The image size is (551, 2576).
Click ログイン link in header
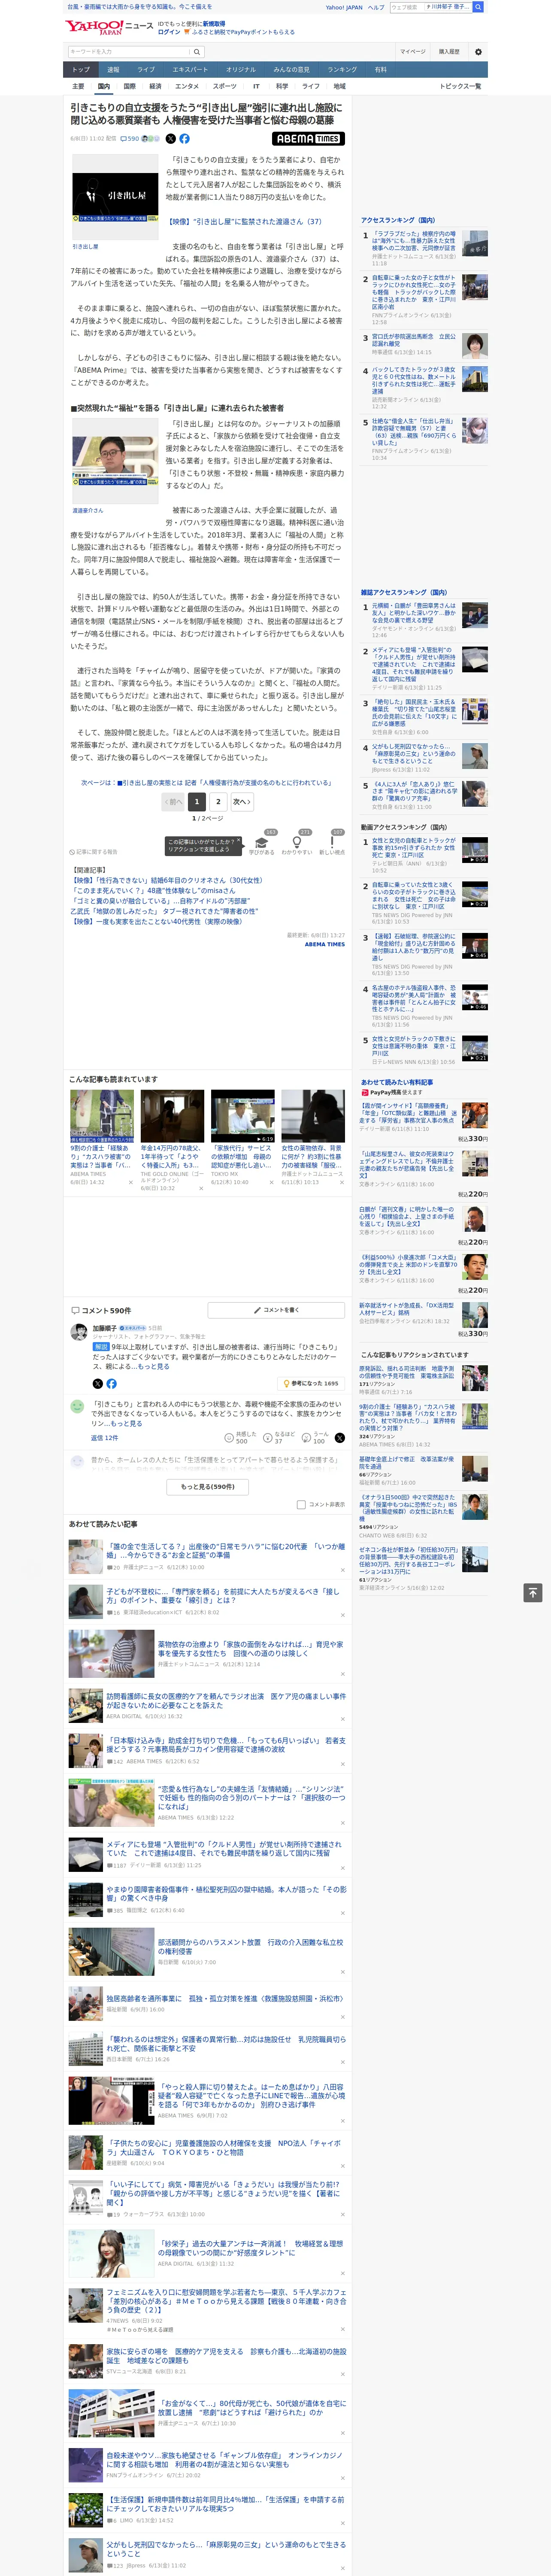[x=169, y=32]
